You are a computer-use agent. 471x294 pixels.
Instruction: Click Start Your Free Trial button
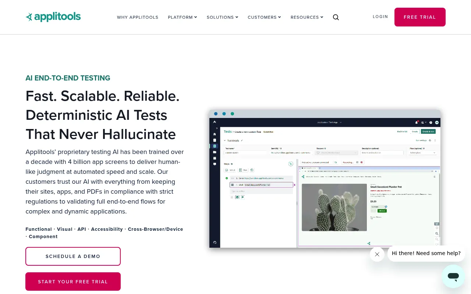[73, 282]
